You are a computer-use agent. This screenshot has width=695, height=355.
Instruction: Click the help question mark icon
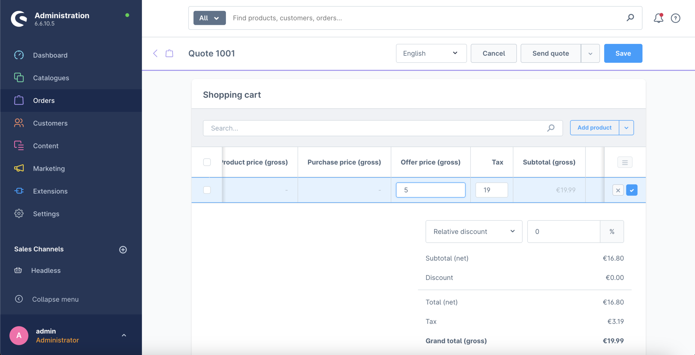(675, 18)
